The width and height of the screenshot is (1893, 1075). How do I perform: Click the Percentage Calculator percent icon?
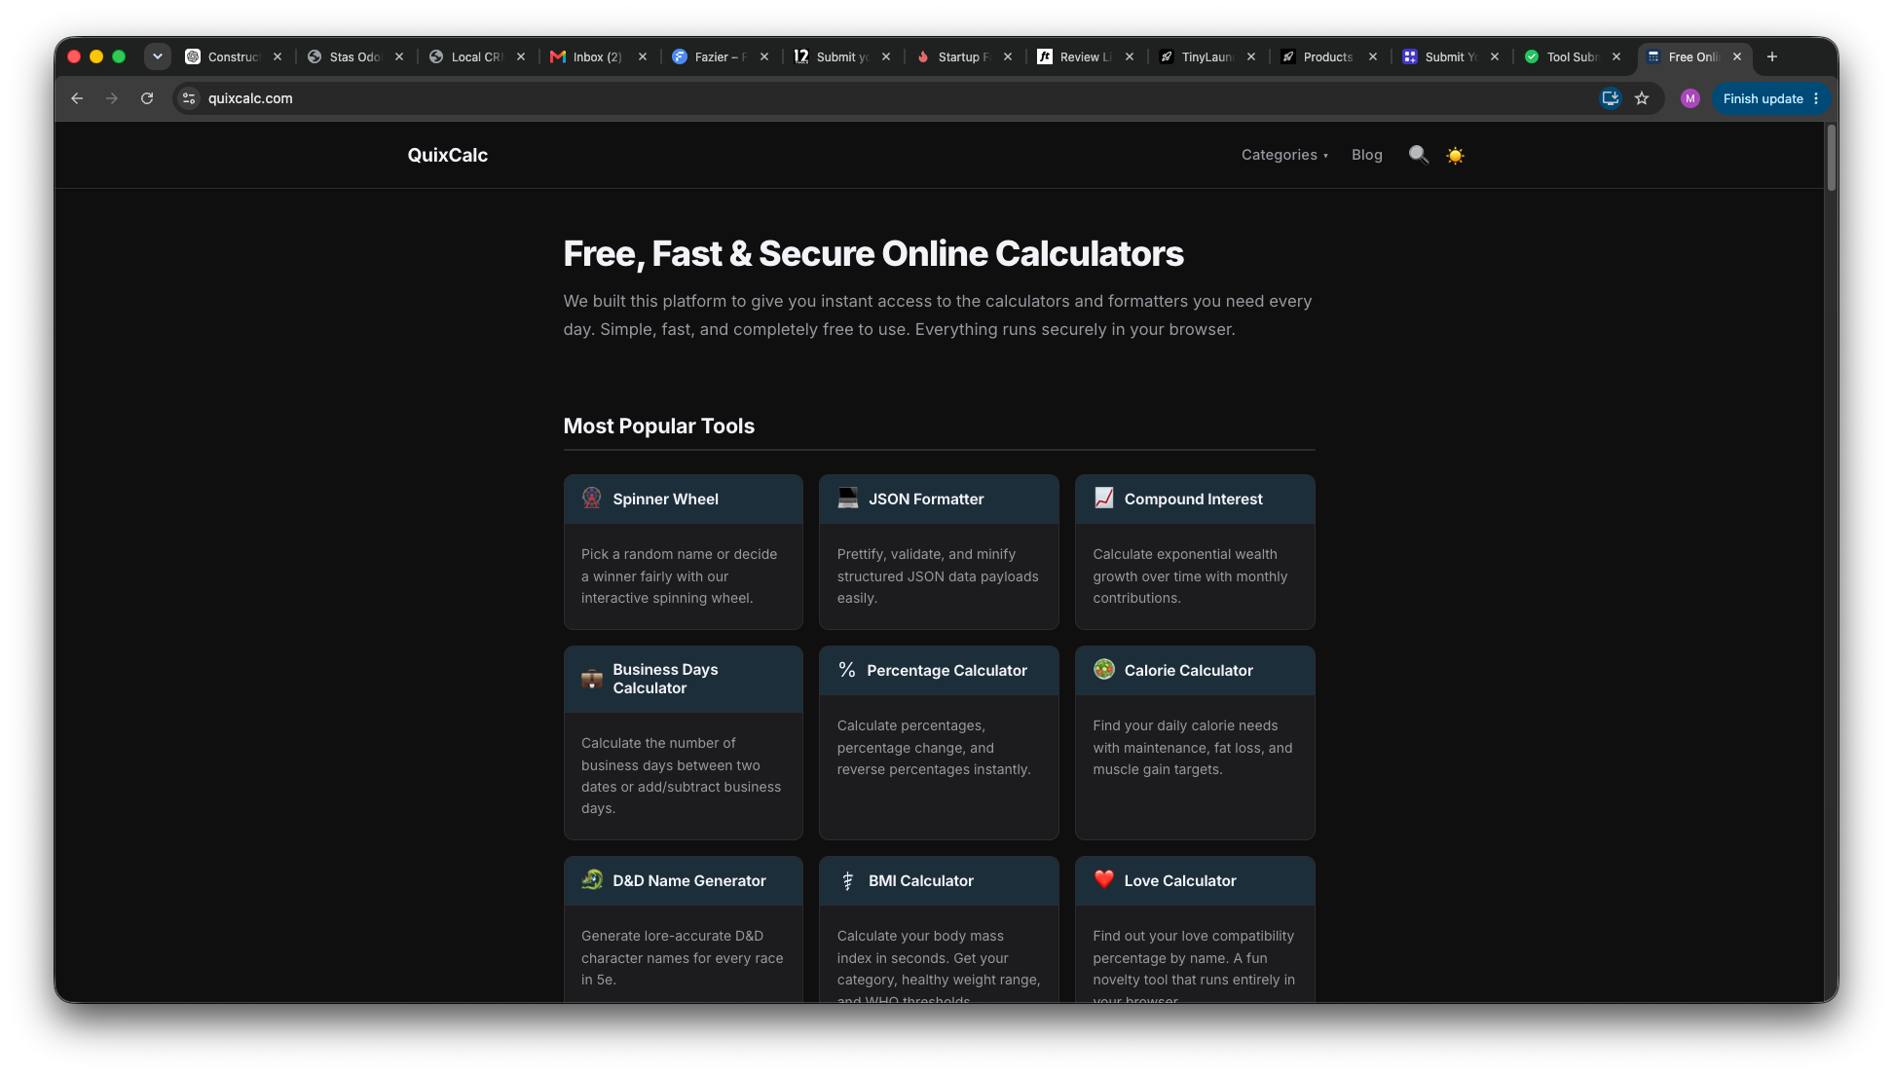pyautogui.click(x=847, y=670)
